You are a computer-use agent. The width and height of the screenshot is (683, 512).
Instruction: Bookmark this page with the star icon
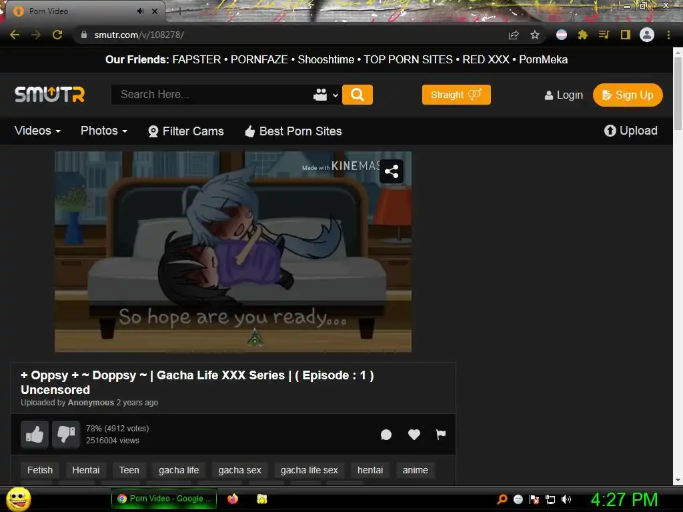535,35
